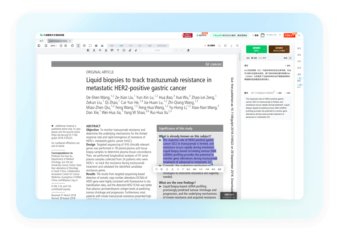Switch to the 形状 ribbon tab
This screenshot has width=339, height=238.
pyautogui.click(x=130, y=46)
